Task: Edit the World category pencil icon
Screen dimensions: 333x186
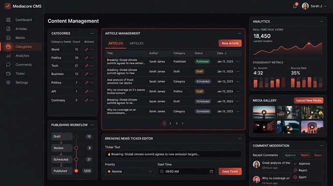Action: (87, 49)
